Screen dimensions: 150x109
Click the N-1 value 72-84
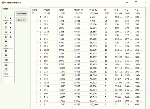[x=118, y=101]
